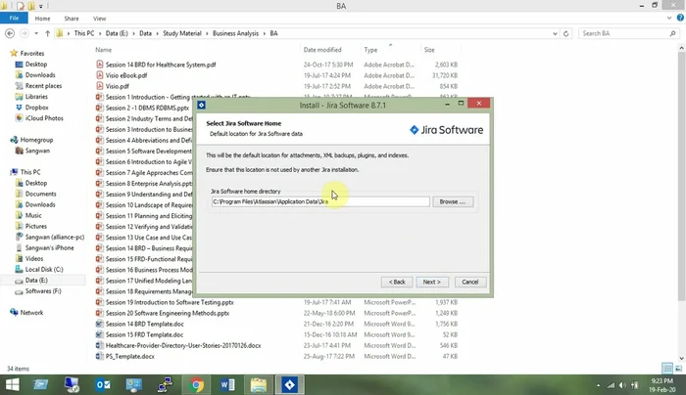Go up one folder level arrow
This screenshot has width=686, height=395.
click(47, 33)
